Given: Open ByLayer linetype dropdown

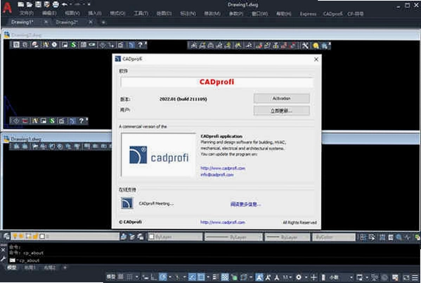Looking at the screenshot, I should (x=233, y=237).
